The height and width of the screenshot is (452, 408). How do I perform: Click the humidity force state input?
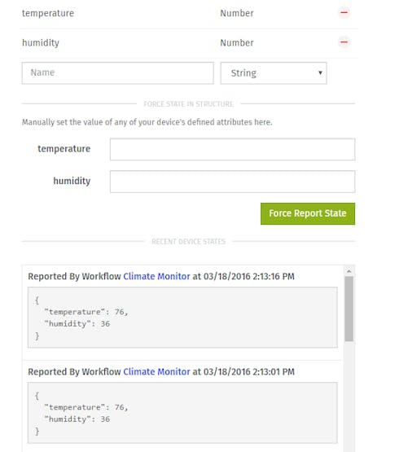coord(232,182)
